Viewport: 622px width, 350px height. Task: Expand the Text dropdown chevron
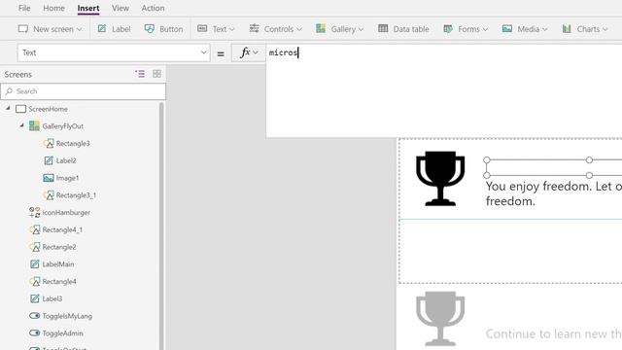click(232, 29)
